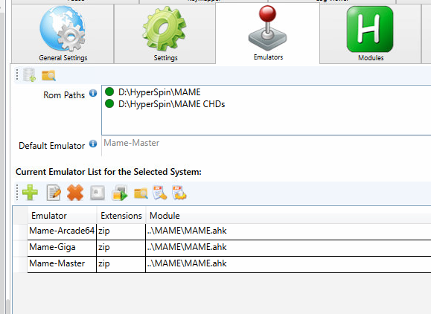Click the document with gear icon
Viewport: 431px width, 314px height.
pyautogui.click(x=179, y=193)
